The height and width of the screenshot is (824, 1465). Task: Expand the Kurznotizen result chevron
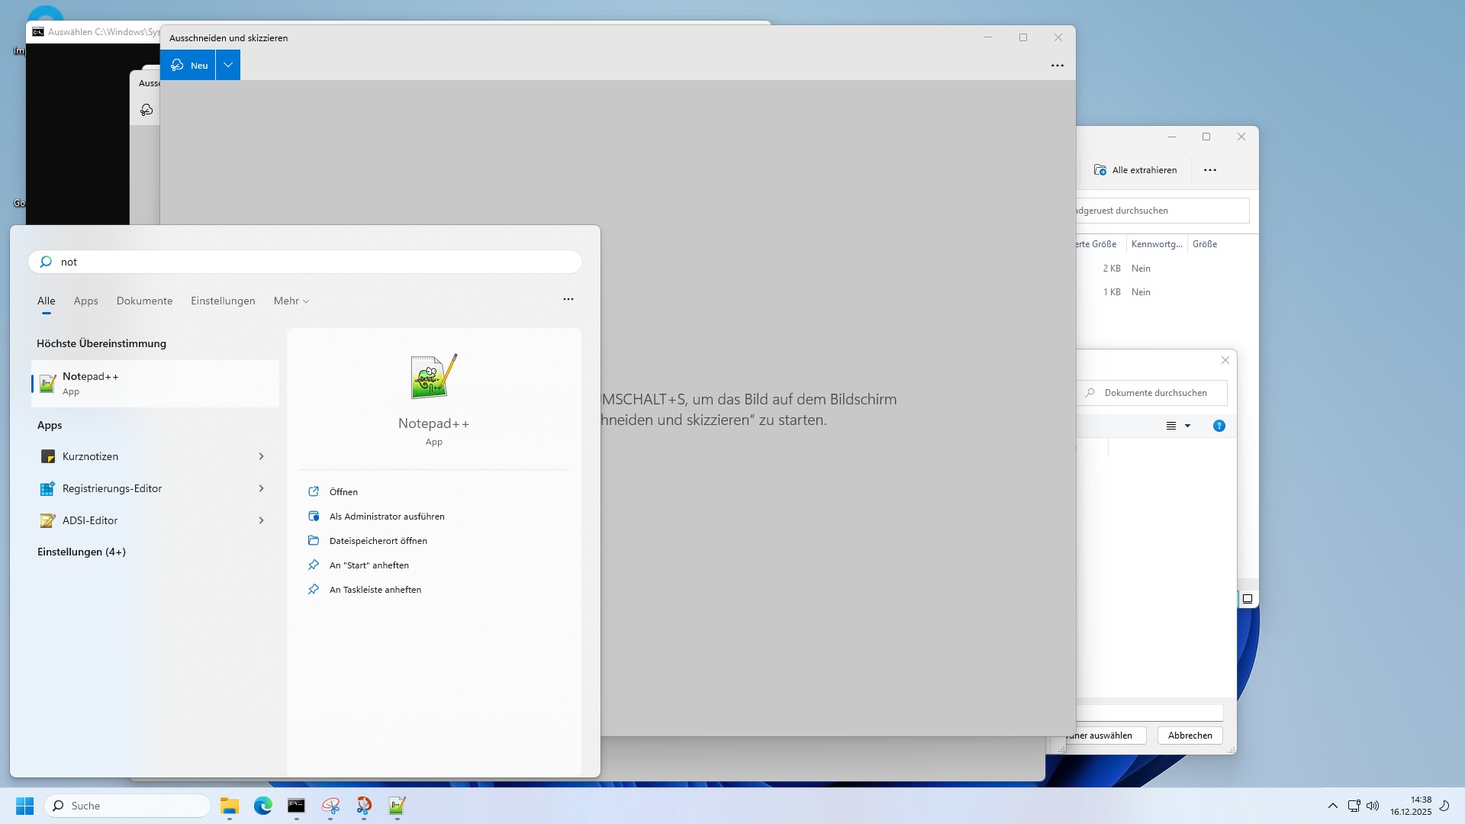pyautogui.click(x=261, y=456)
